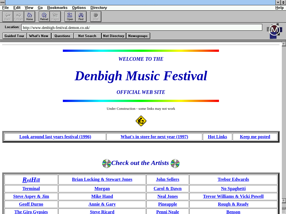Image resolution: width=286 pixels, height=214 pixels.
Task: Click the minimize down-arrow in the title bar
Action: 278,2
